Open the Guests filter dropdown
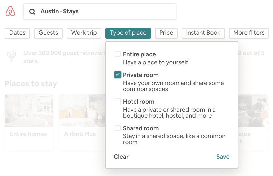 (48, 33)
